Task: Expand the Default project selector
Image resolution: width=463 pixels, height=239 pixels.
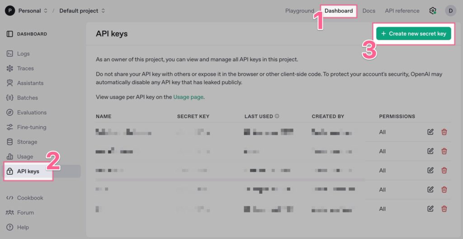Action: tap(82, 11)
